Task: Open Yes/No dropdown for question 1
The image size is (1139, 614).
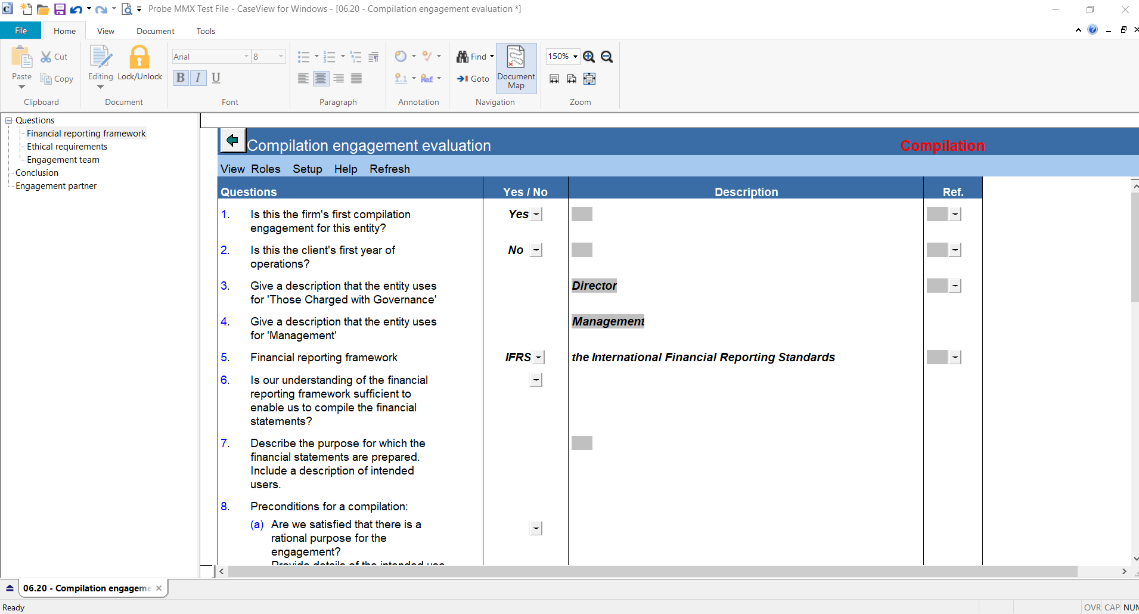Action: [x=536, y=215]
